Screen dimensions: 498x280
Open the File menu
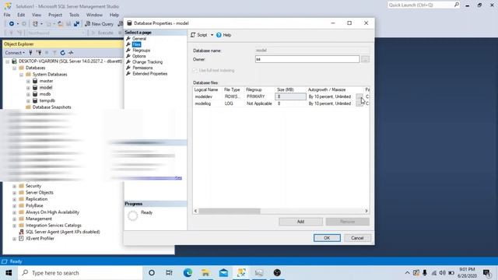[x=7, y=15]
